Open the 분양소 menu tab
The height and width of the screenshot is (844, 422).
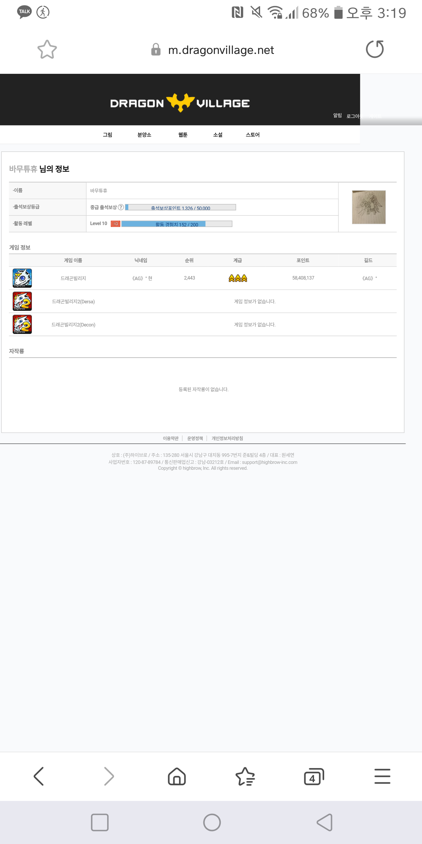tap(144, 135)
